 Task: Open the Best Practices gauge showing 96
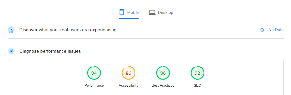[x=163, y=73]
